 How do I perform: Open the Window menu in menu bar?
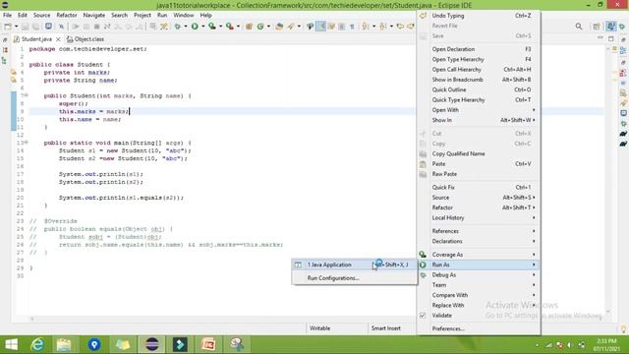click(184, 16)
